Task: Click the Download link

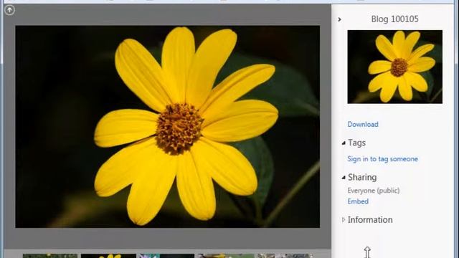Action: point(363,124)
